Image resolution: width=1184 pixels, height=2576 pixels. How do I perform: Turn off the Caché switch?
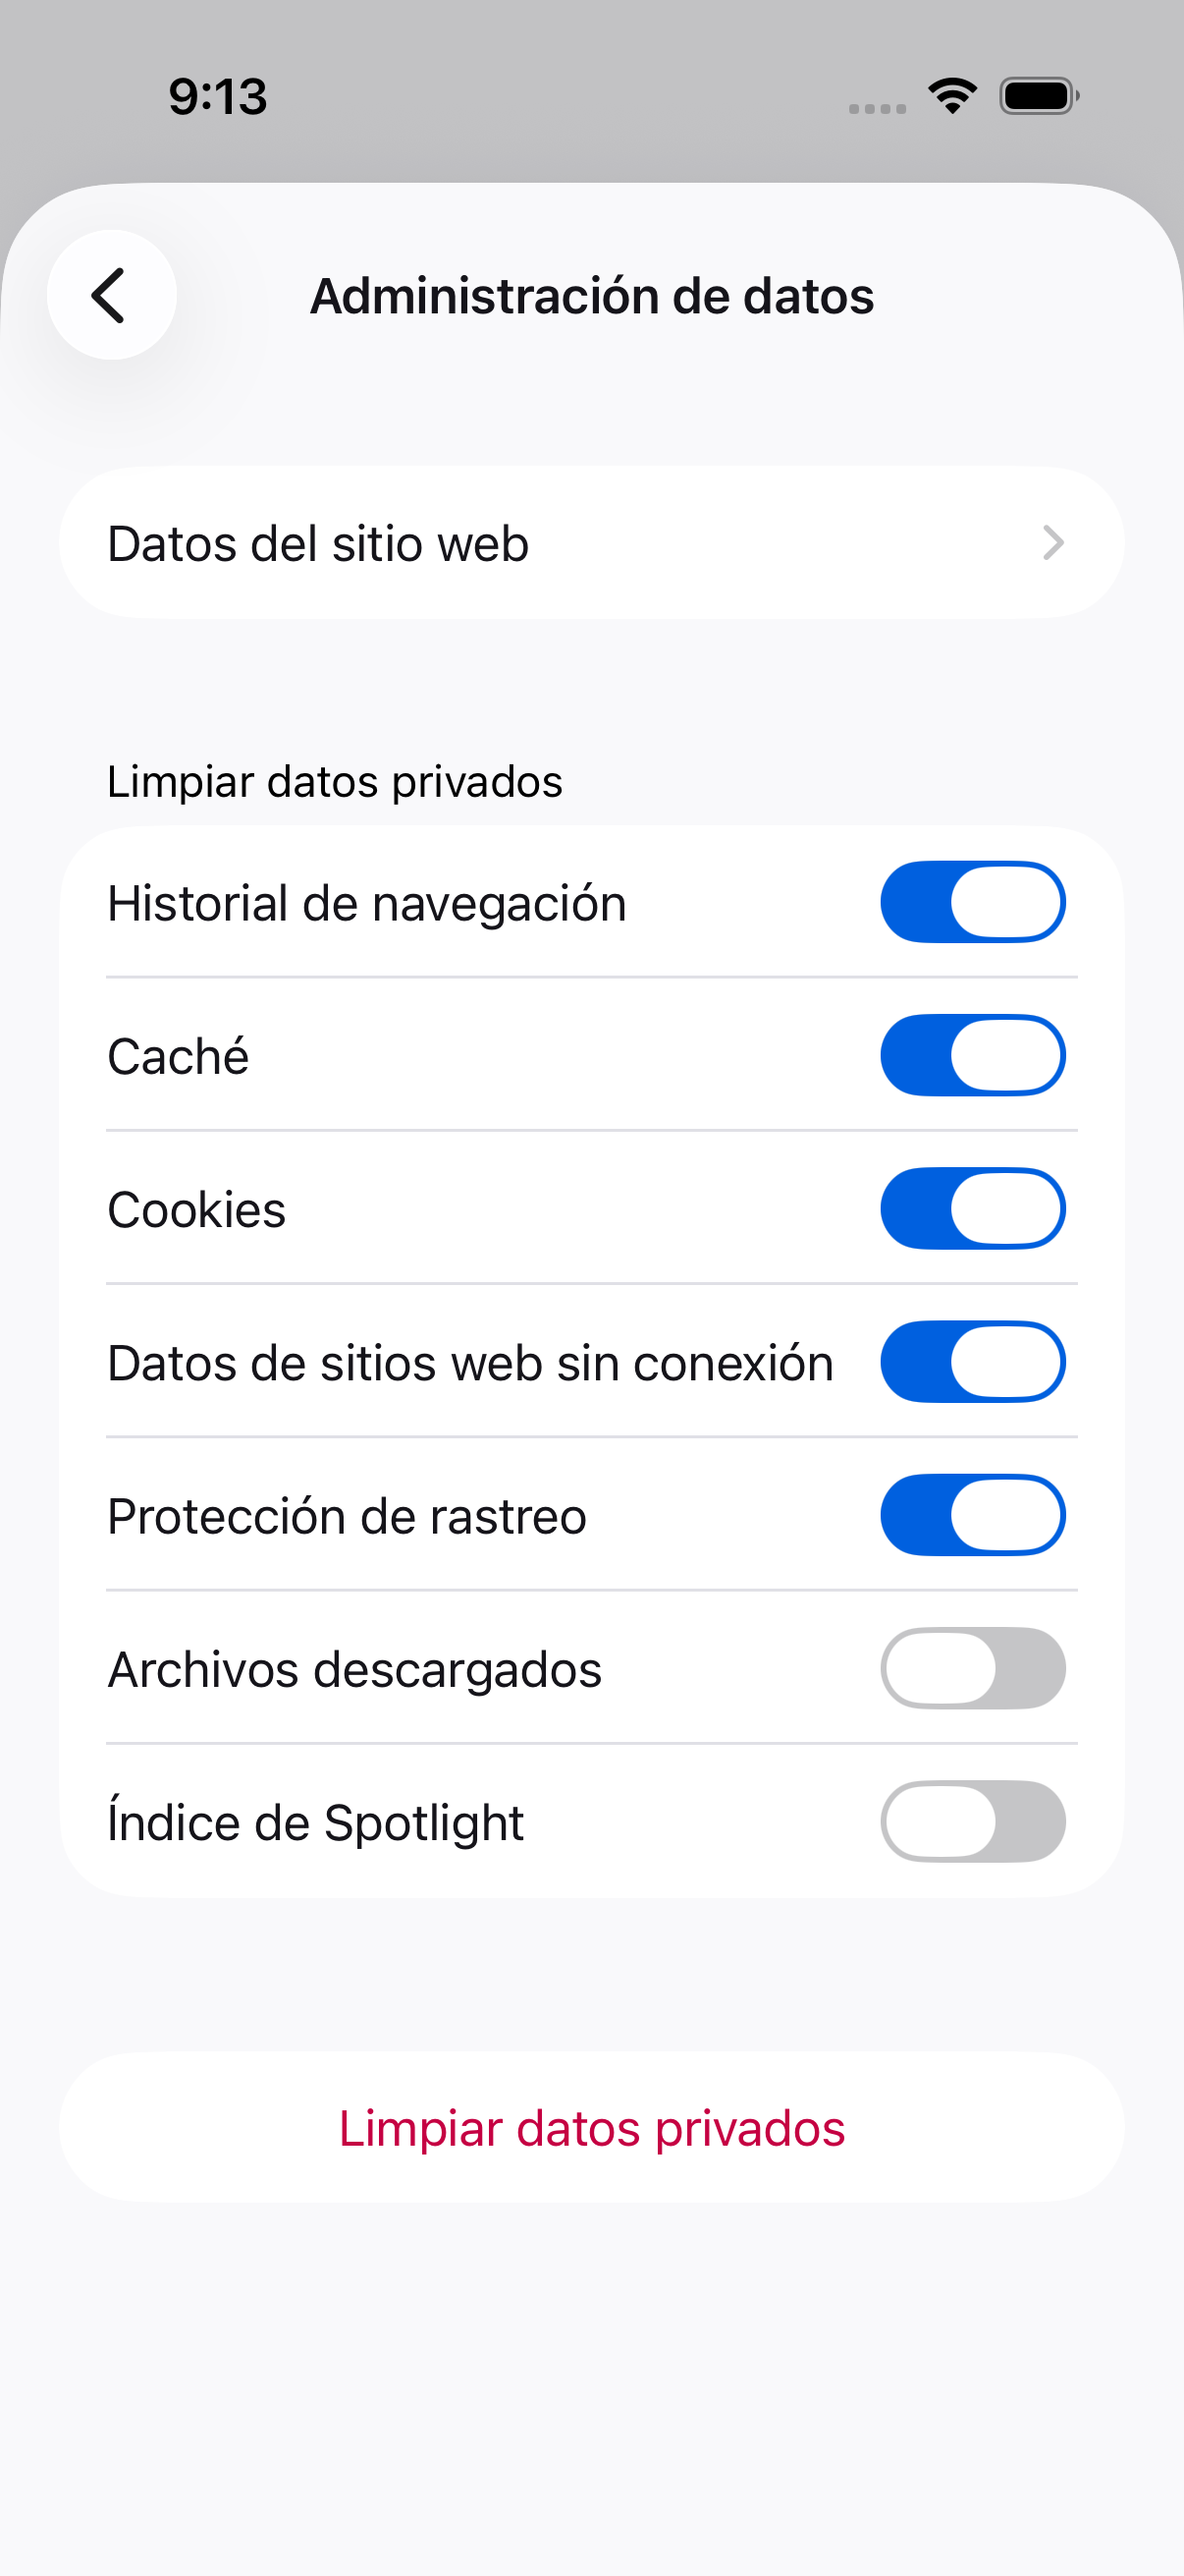972,1055
